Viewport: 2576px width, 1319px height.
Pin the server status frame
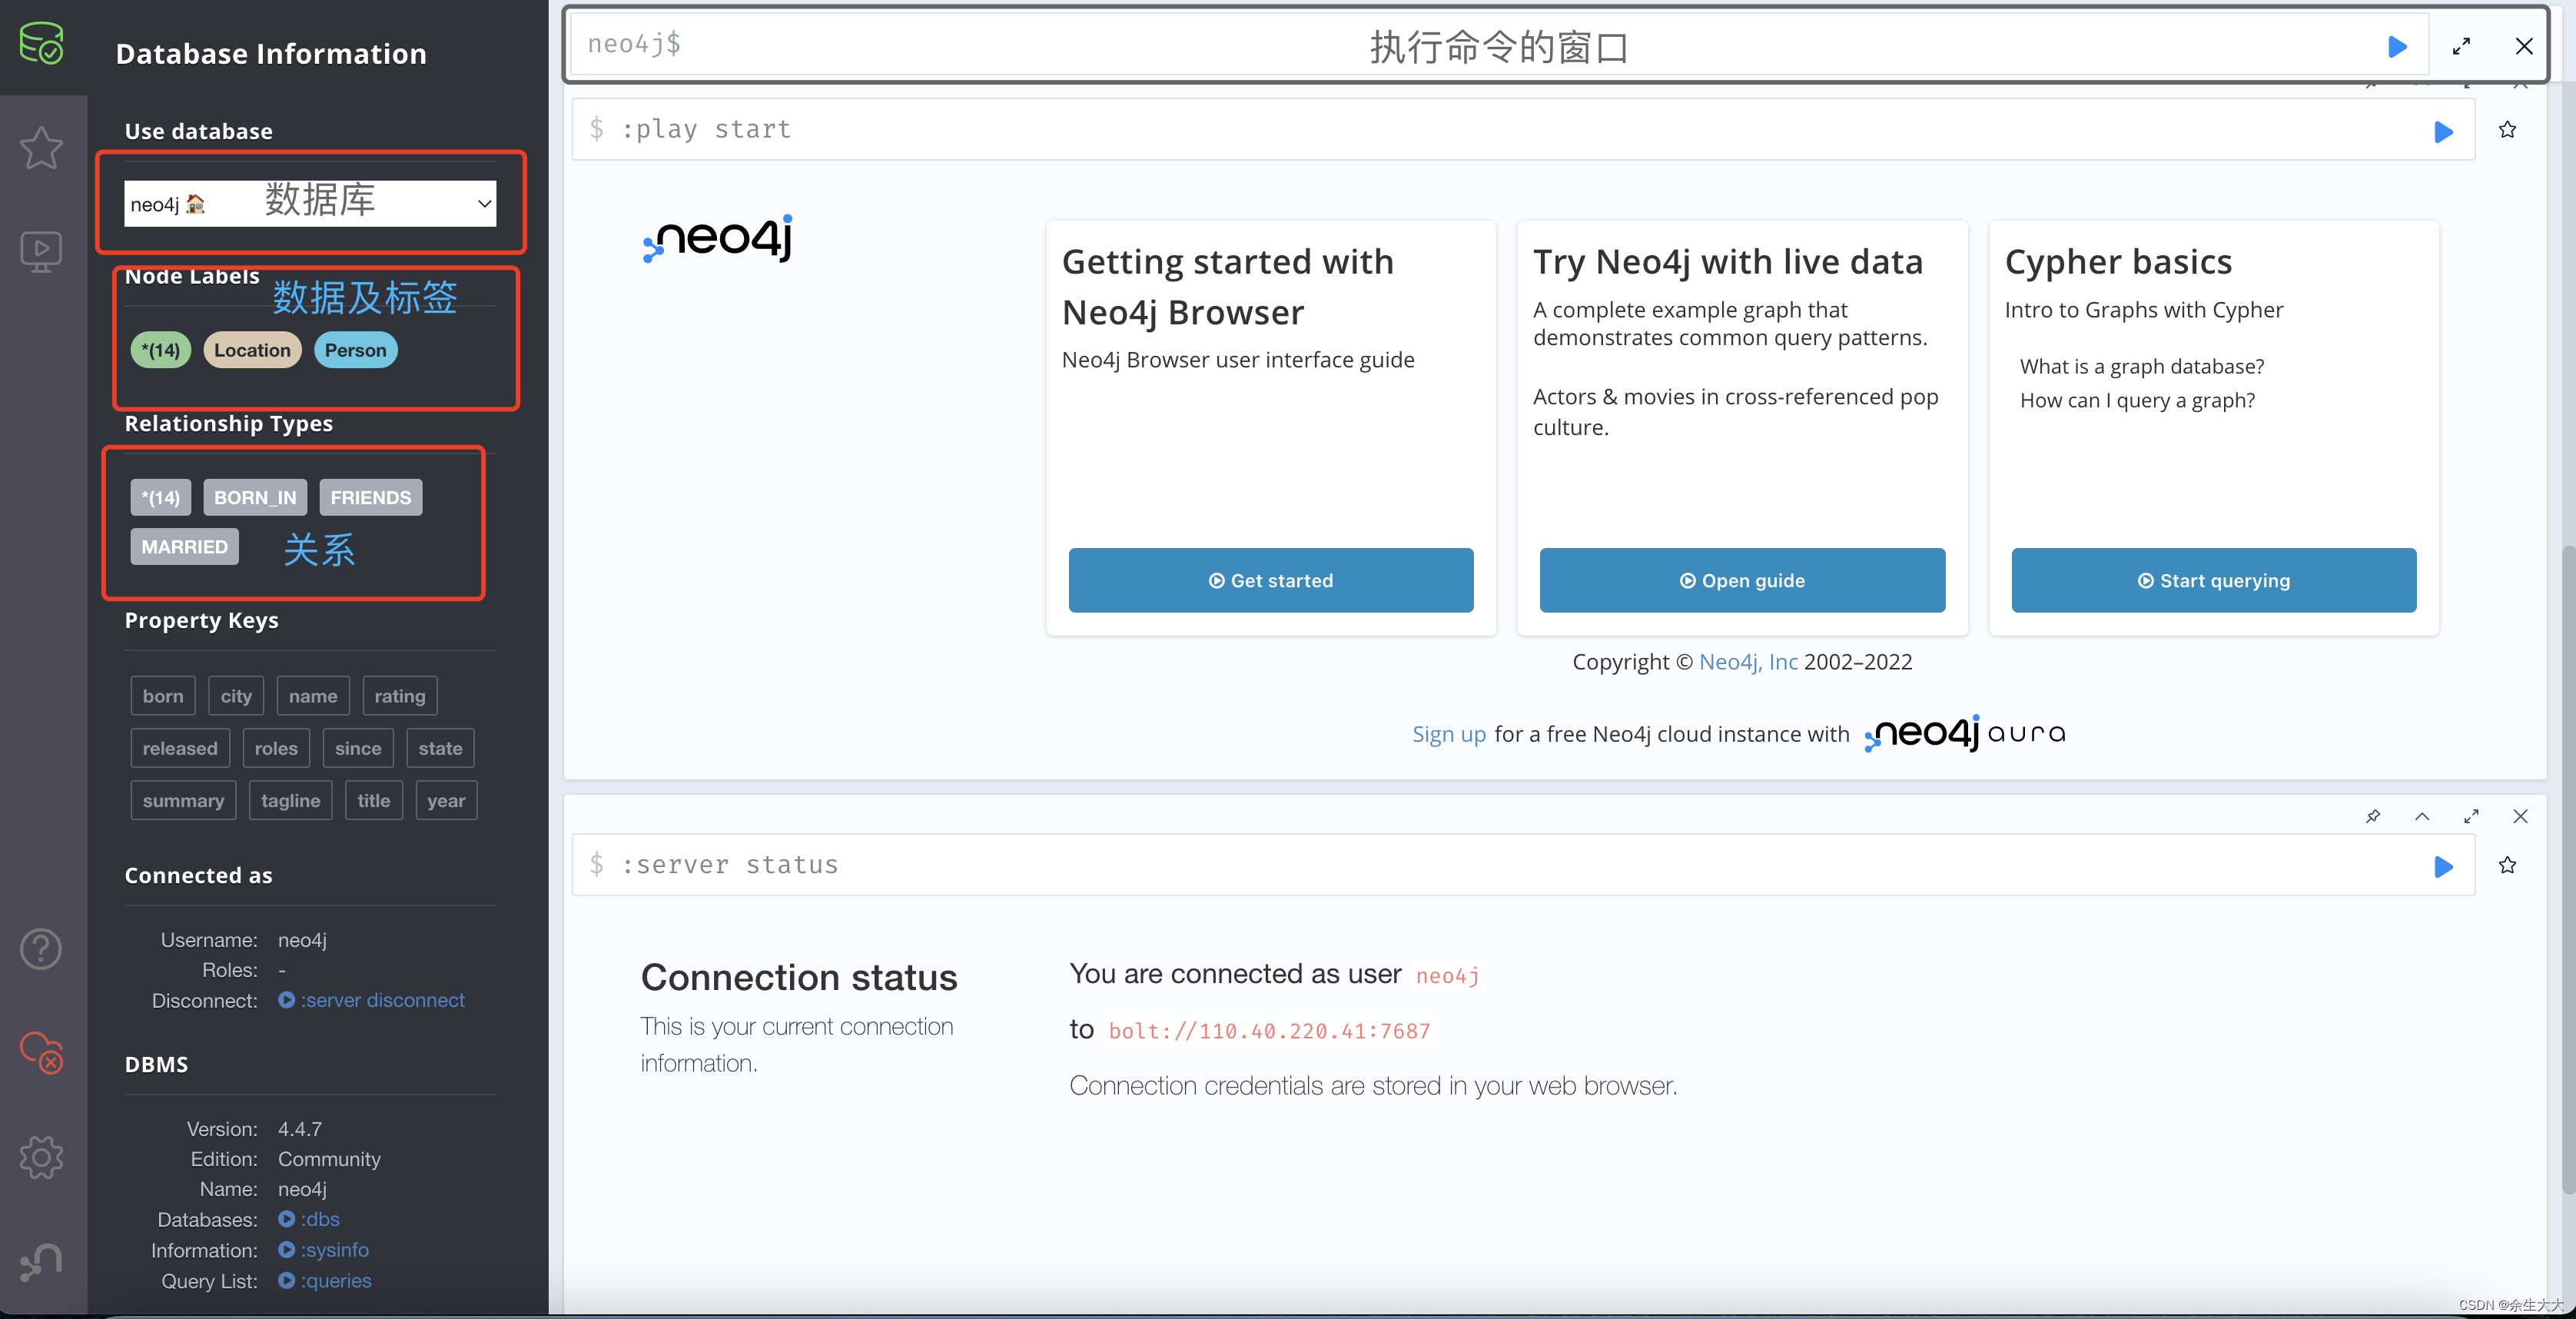click(x=2373, y=816)
